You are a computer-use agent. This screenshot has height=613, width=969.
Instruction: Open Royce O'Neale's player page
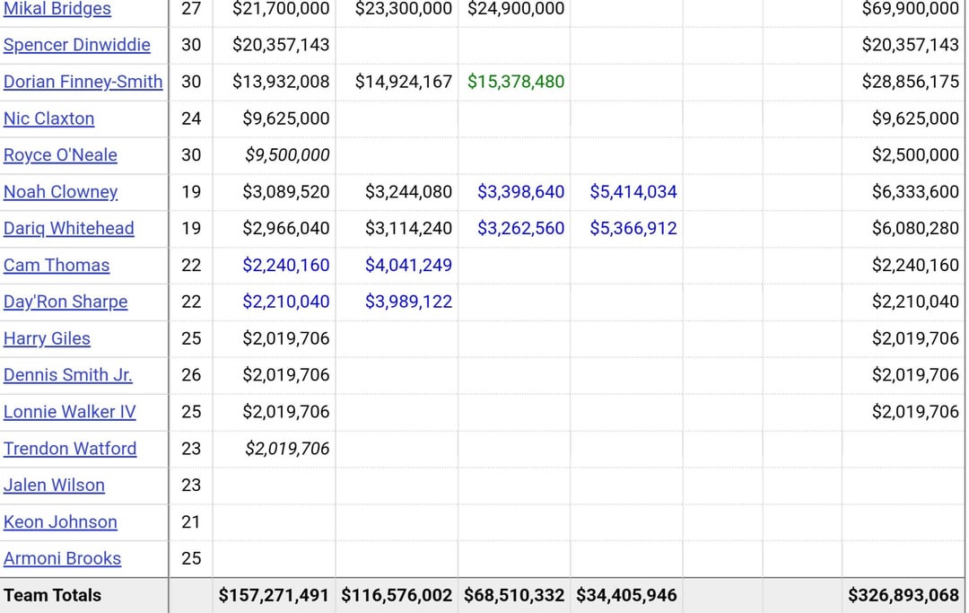60,155
